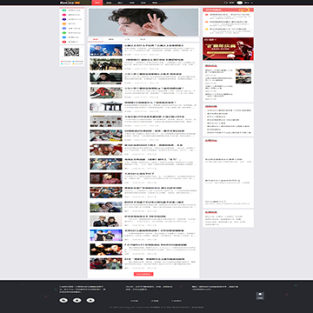Click the red category icon at sidebar bottom
This screenshot has width=313, height=313.
64,42
